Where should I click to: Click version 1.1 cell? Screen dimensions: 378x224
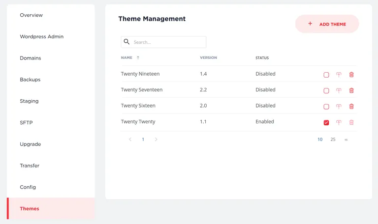point(203,122)
